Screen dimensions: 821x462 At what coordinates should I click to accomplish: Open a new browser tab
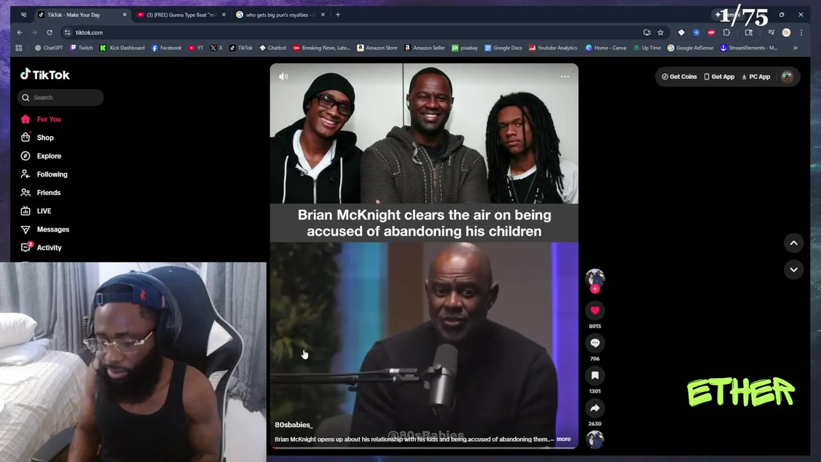[x=339, y=15]
